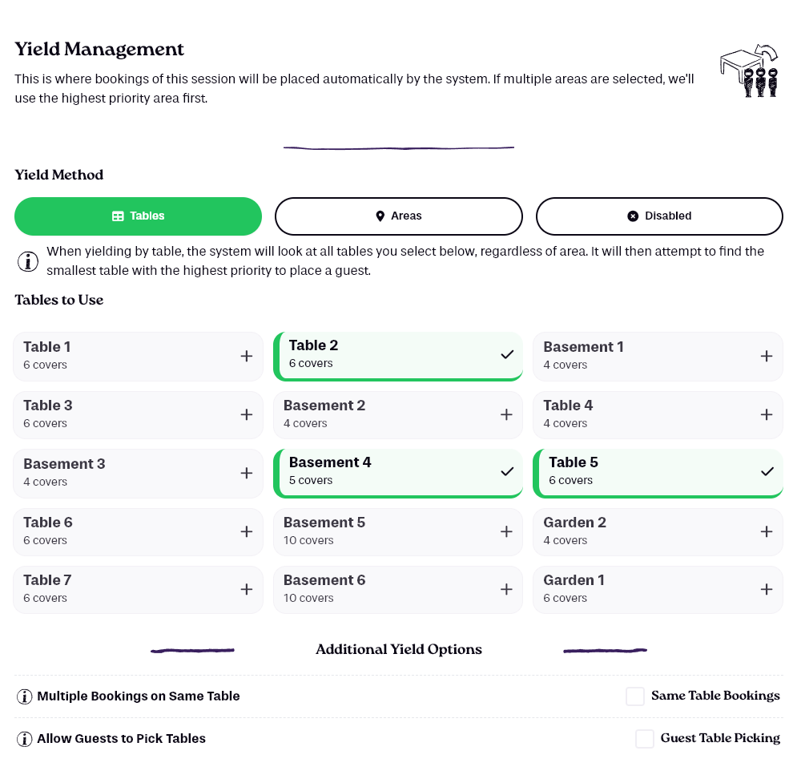Screen dimensions: 801x775
Task: Deselect the Table 5 card
Action: [658, 473]
